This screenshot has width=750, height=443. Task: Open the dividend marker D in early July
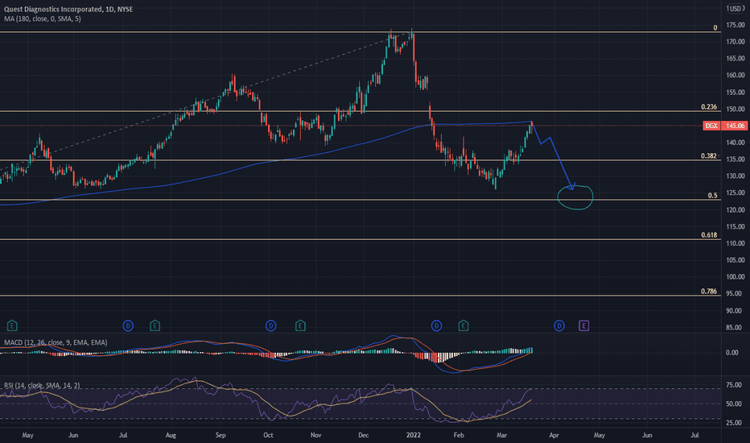(128, 326)
